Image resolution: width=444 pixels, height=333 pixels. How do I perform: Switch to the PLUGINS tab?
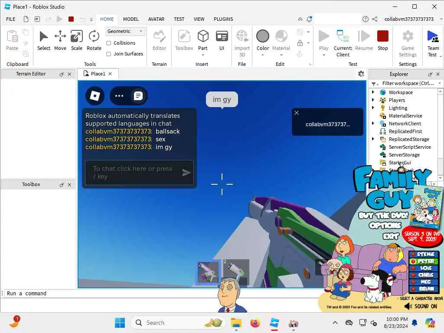click(x=223, y=19)
